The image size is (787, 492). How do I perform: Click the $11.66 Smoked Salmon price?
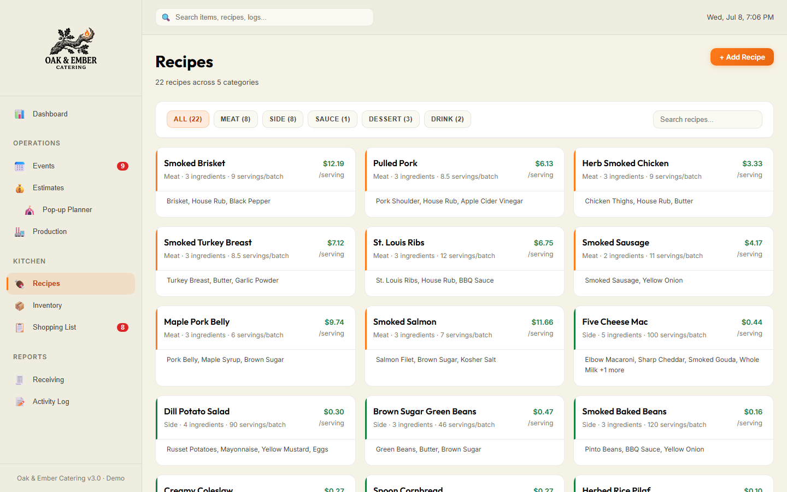click(x=542, y=323)
